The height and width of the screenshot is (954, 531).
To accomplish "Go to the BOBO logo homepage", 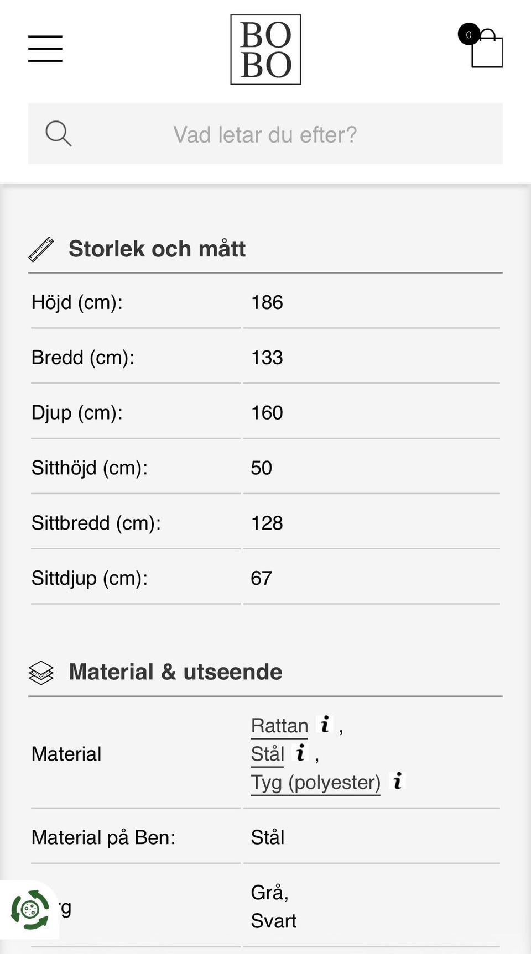I will [x=265, y=50].
